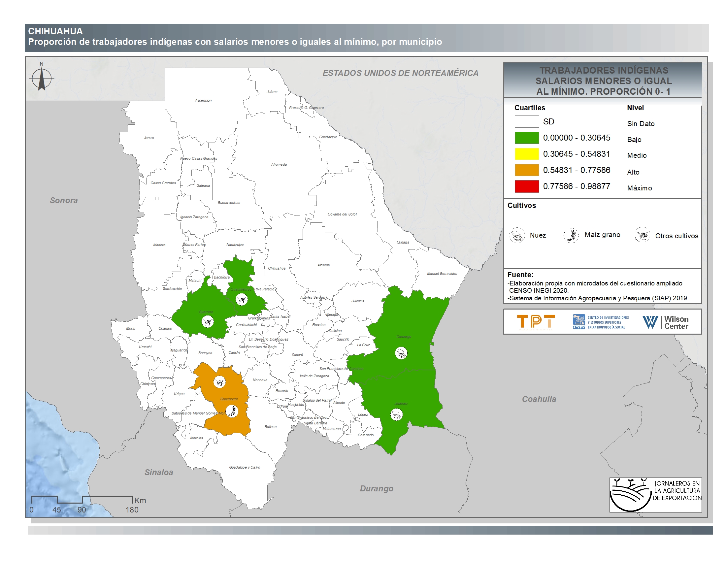Click the nut marker in Camargo municipality
The width and height of the screenshot is (726, 561).
click(x=401, y=353)
